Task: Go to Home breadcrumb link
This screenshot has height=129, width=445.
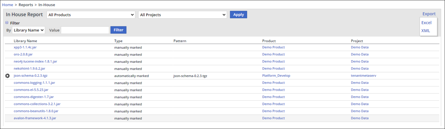Action: pos(8,5)
